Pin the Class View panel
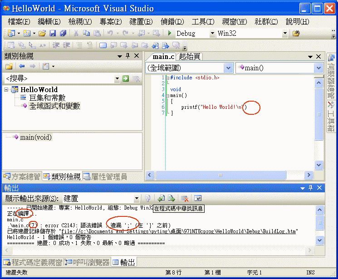 (x=128, y=56)
